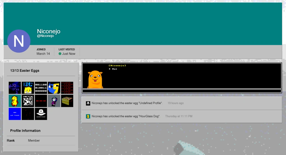Click the "JOINED" label

41,49
